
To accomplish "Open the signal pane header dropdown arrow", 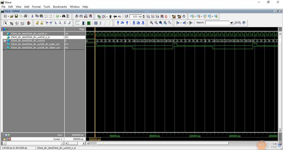I will (x=8, y=29).
